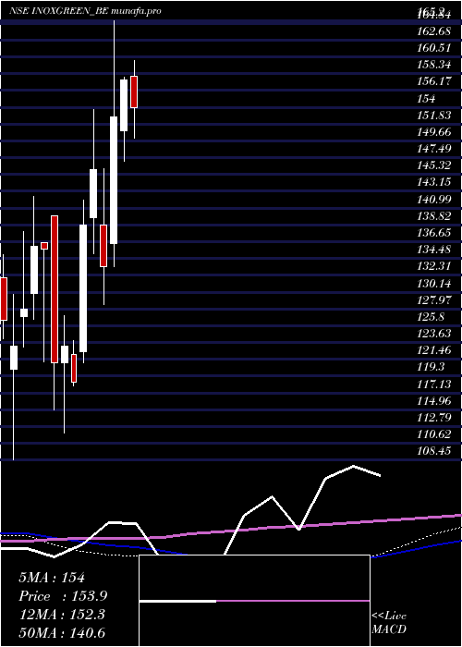Select the tallest white candle reaching 165
Screen dimensions: 462x647
pyautogui.click(x=114, y=180)
